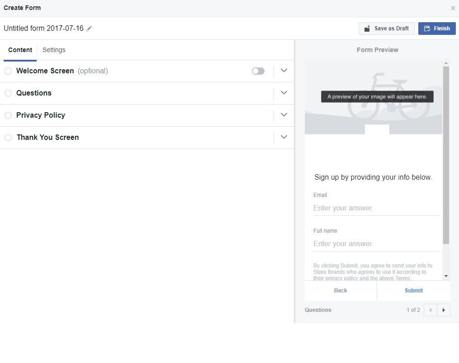Expand the Thank You Screen chevron
The image size is (459, 363).
pyautogui.click(x=284, y=137)
